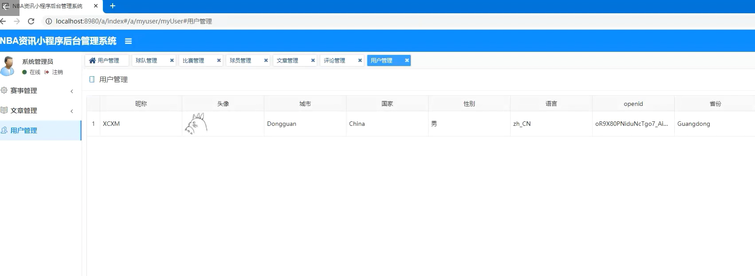755x276 pixels.
Task: Open the user's Totoro avatar thumbnail
Action: (196, 124)
